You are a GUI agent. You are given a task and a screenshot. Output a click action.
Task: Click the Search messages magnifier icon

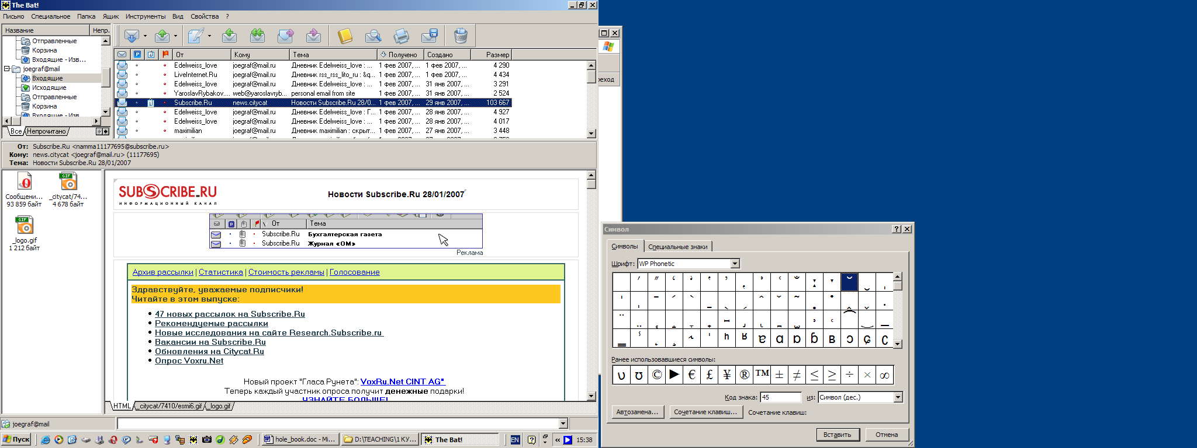point(373,36)
